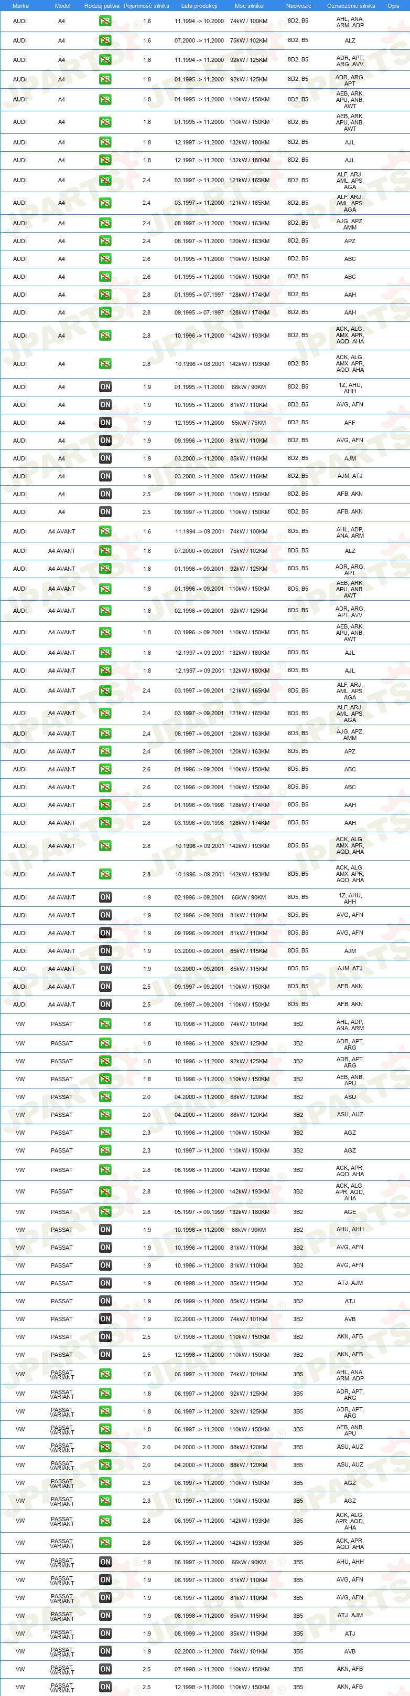Click ON diesel icon in Passat 2.5 12.1998 3B2 row
Image resolution: width=410 pixels, height=1696 pixels.
tap(105, 1354)
